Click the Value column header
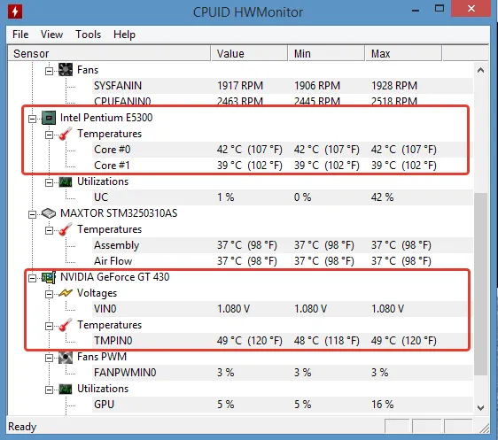Screen dimensions: 498x440 (x=249, y=53)
